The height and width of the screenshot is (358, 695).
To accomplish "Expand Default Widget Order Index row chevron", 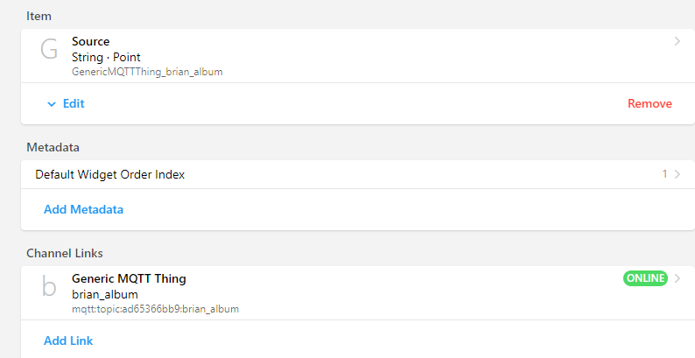I will click(677, 174).
